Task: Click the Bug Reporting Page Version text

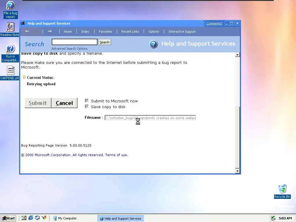Action: pyautogui.click(x=56, y=145)
